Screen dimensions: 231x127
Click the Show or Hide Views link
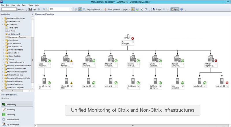pos(10,95)
